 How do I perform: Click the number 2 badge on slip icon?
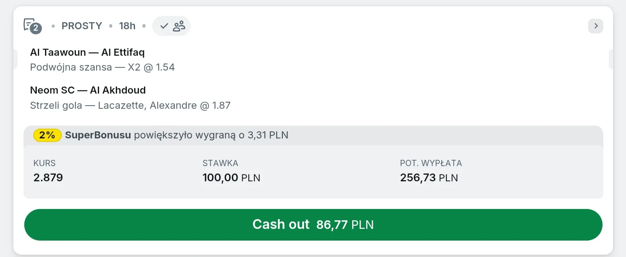(x=36, y=28)
